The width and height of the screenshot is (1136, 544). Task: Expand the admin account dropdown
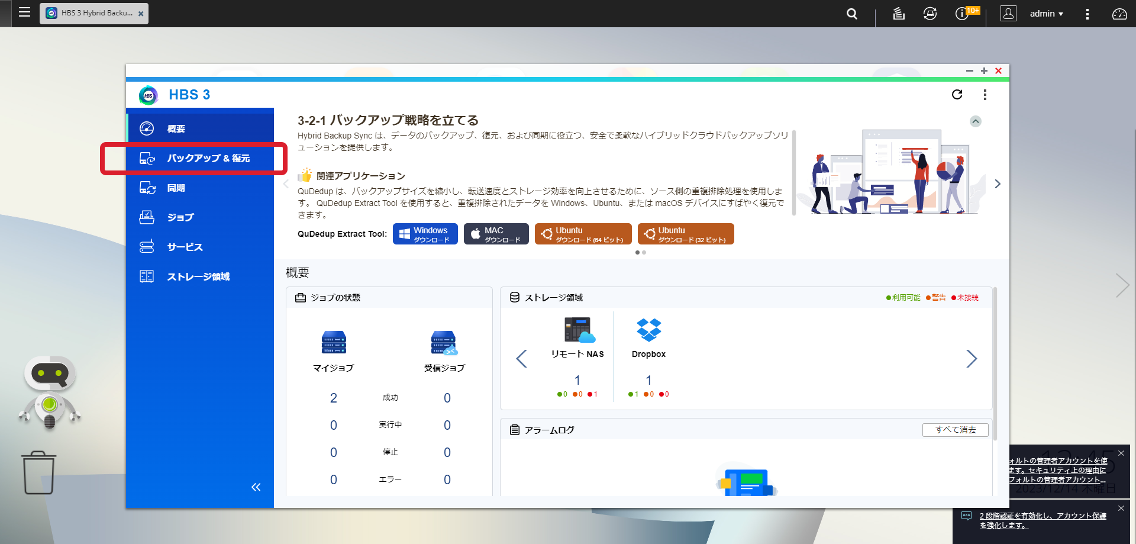click(1046, 14)
